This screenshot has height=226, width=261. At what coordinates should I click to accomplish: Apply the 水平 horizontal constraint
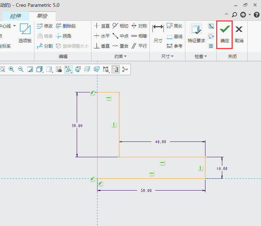point(101,36)
